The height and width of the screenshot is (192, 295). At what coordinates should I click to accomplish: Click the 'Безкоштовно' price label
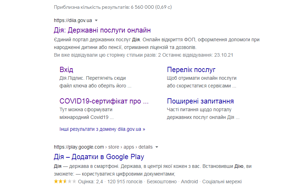(x=162, y=182)
